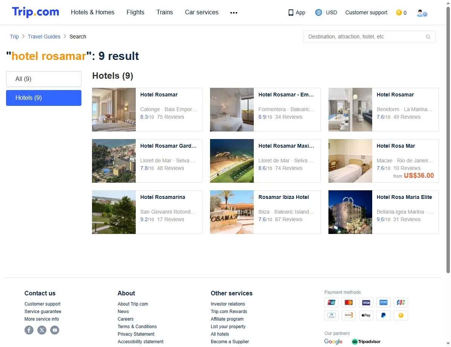The image size is (451, 347).
Task: Open Service guarantee footer link
Action: tap(43, 312)
